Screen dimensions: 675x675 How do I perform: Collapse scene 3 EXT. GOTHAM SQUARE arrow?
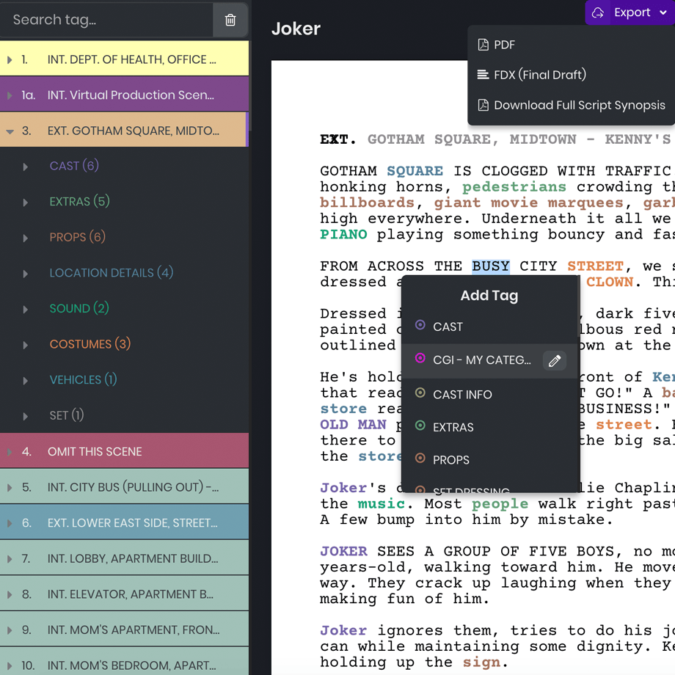pyautogui.click(x=10, y=131)
